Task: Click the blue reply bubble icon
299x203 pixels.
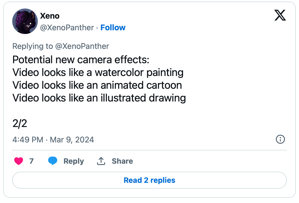Action: (x=53, y=161)
